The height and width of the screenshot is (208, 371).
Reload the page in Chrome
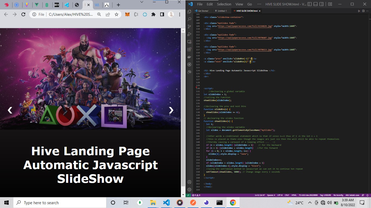point(23,14)
